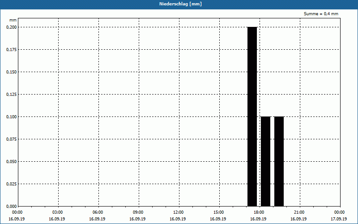Select the Summe = 0,4 mm label
Image resolution: width=358 pixels, height=224 pixels.
[321, 14]
